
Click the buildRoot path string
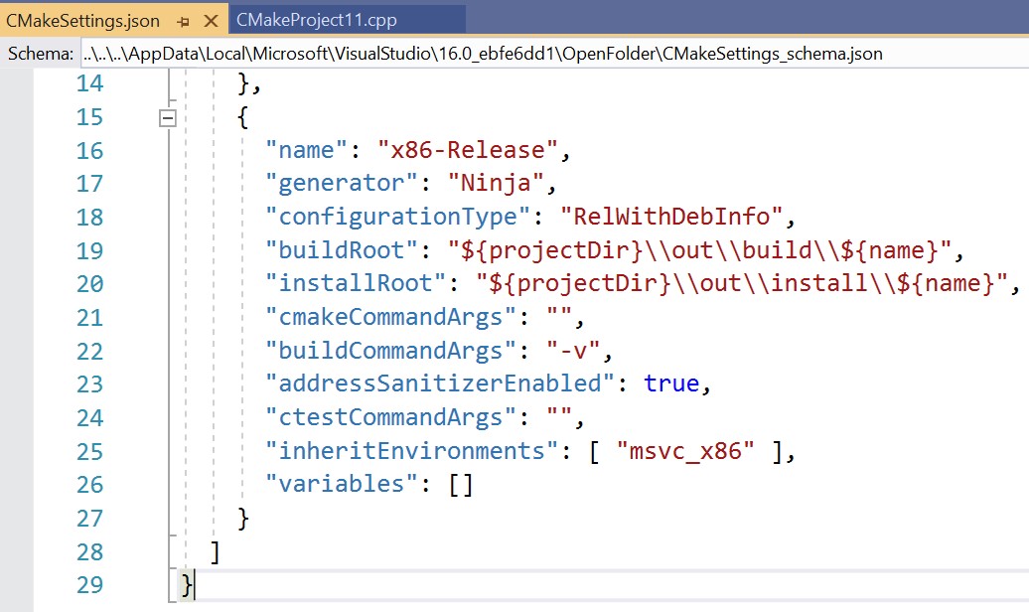click(x=699, y=250)
